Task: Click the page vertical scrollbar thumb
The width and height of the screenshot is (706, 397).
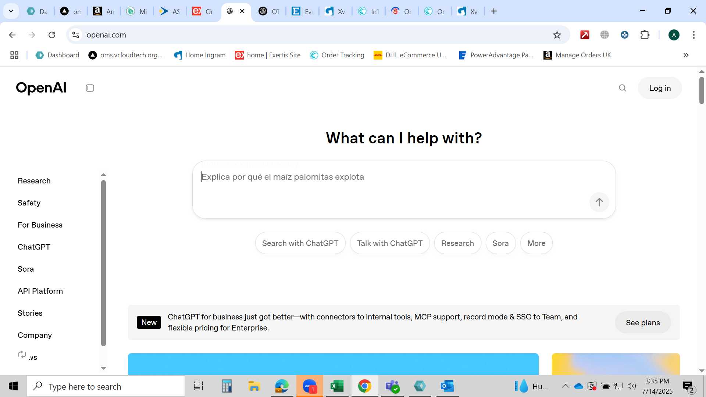Action: 702,90
